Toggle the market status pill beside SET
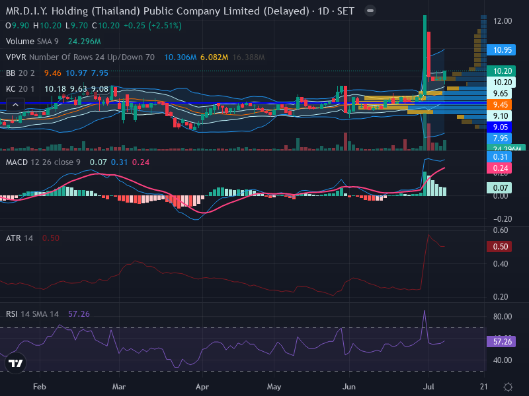Image resolution: width=529 pixels, height=396 pixels. (x=370, y=11)
